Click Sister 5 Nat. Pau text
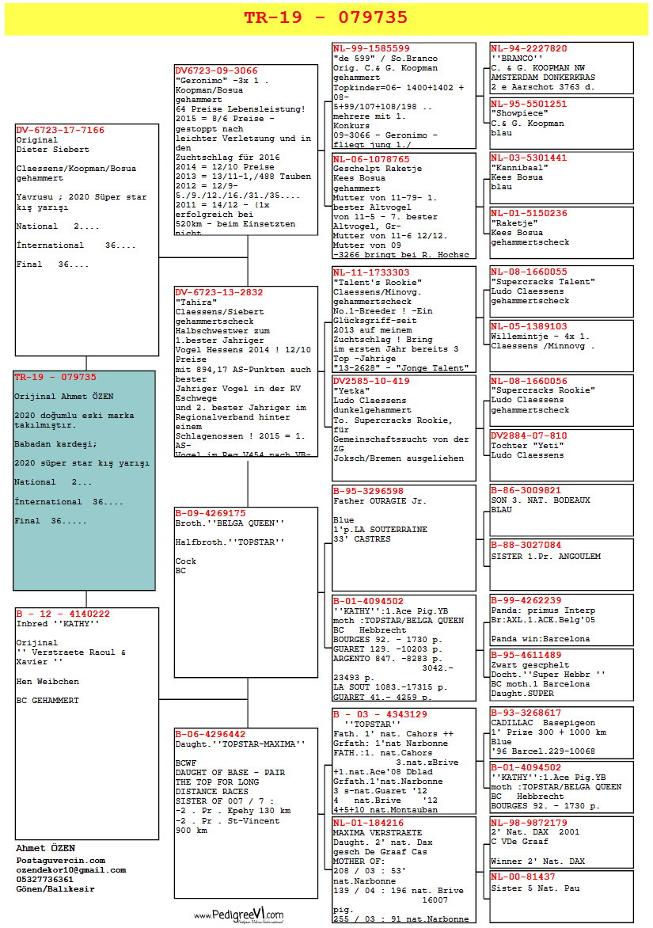The height and width of the screenshot is (928, 653). pos(535,888)
